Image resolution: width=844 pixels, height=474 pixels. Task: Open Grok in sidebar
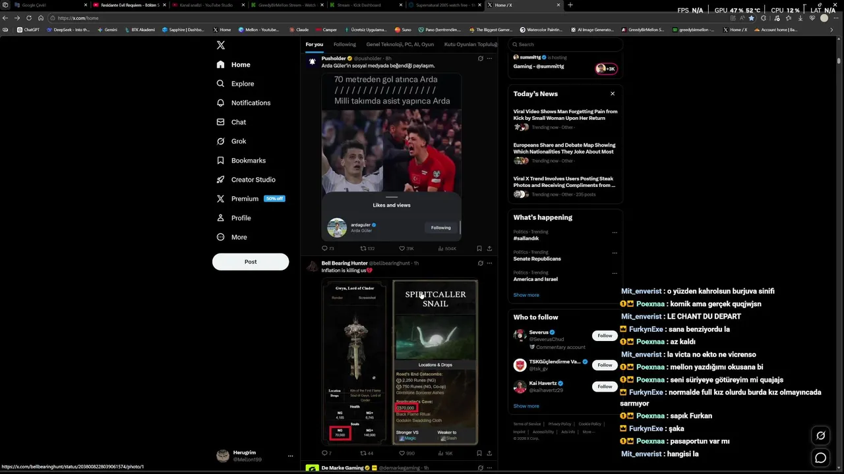pyautogui.click(x=231, y=141)
